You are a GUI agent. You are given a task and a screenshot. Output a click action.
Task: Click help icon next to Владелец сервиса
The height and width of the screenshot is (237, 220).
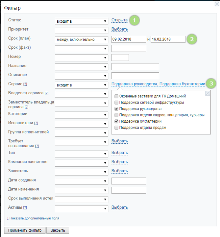click(x=46, y=93)
